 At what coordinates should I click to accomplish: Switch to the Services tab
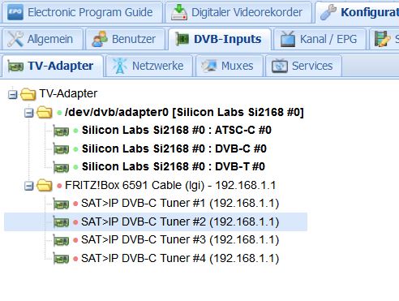pyautogui.click(x=304, y=66)
